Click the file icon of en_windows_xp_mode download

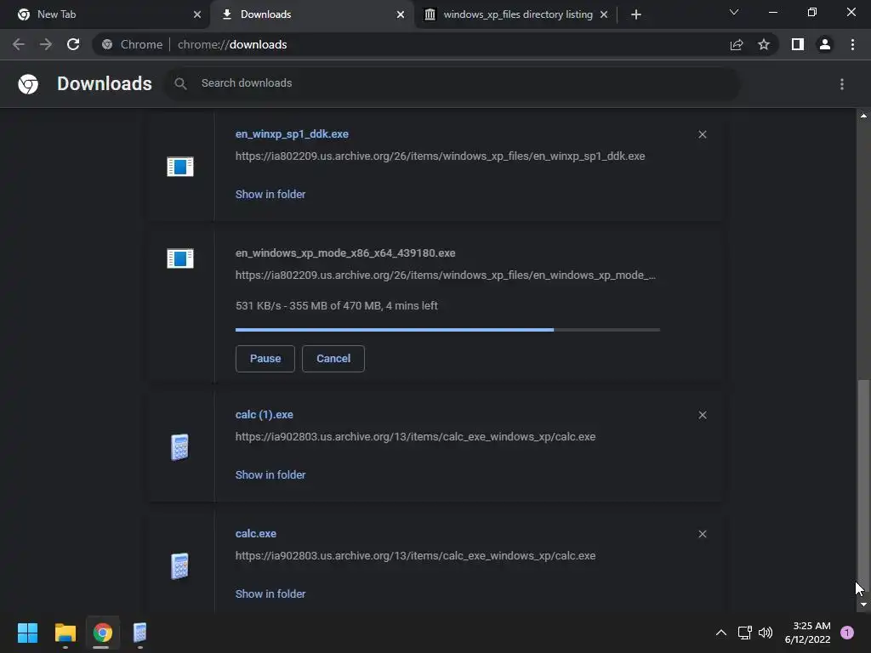[180, 258]
